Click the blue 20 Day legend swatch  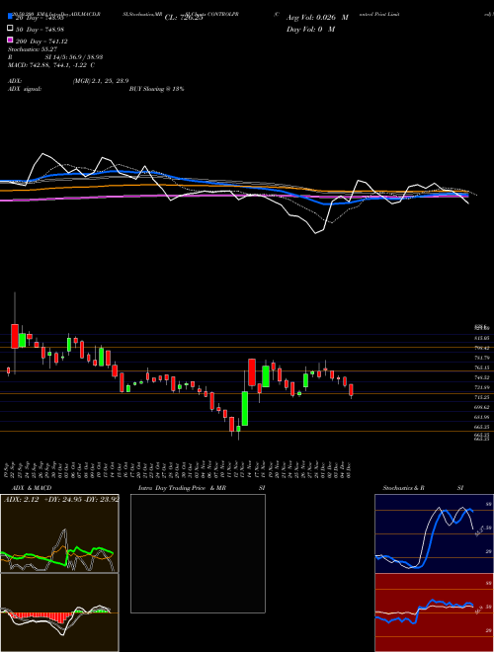[10, 17]
